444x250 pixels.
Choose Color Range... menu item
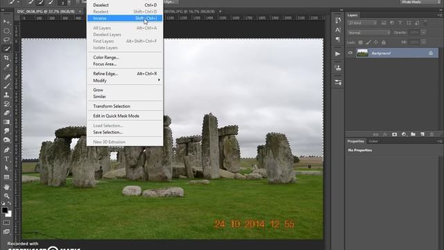[x=125, y=57]
